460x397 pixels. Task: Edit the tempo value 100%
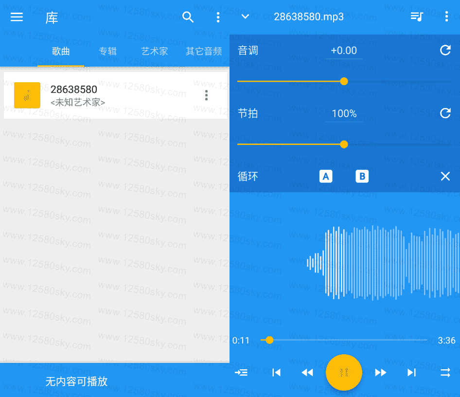point(344,113)
